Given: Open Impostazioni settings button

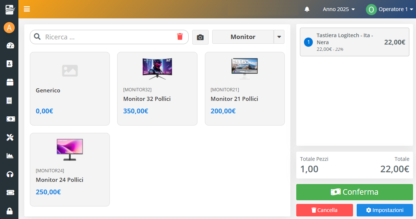Looking at the screenshot, I should (385, 210).
